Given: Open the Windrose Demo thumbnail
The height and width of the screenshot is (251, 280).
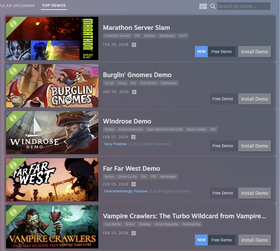Looking at the screenshot, I should coord(52,133).
